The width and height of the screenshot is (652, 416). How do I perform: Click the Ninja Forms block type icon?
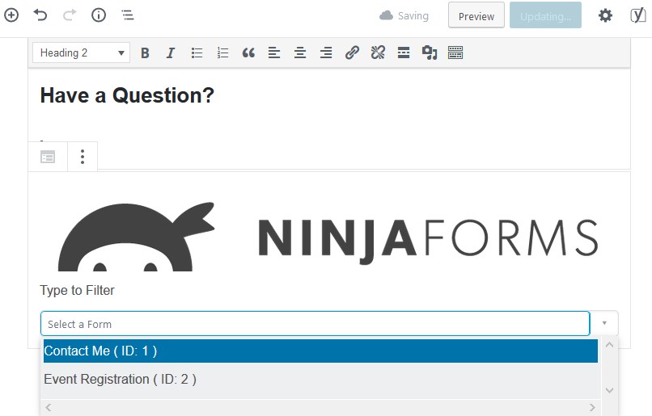click(48, 157)
